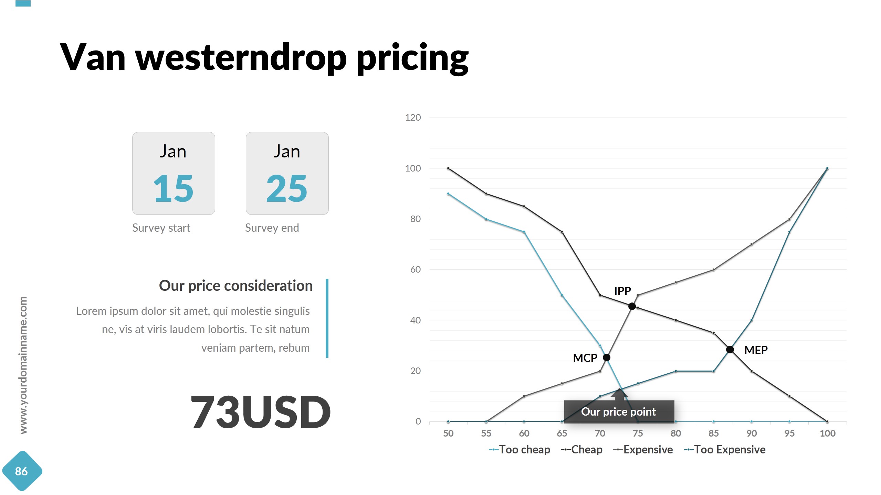Click the 100 label on horizontal axis
Viewport: 881px width, 495px height.
[x=827, y=433]
